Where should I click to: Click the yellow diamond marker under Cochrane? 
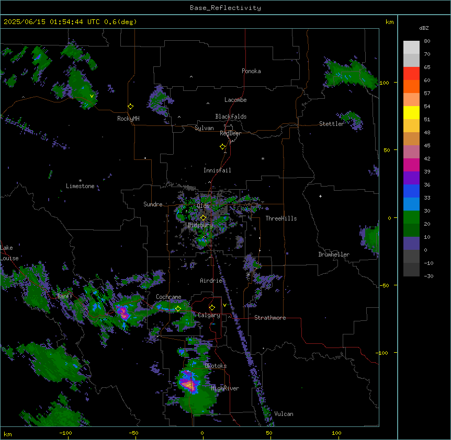178,309
